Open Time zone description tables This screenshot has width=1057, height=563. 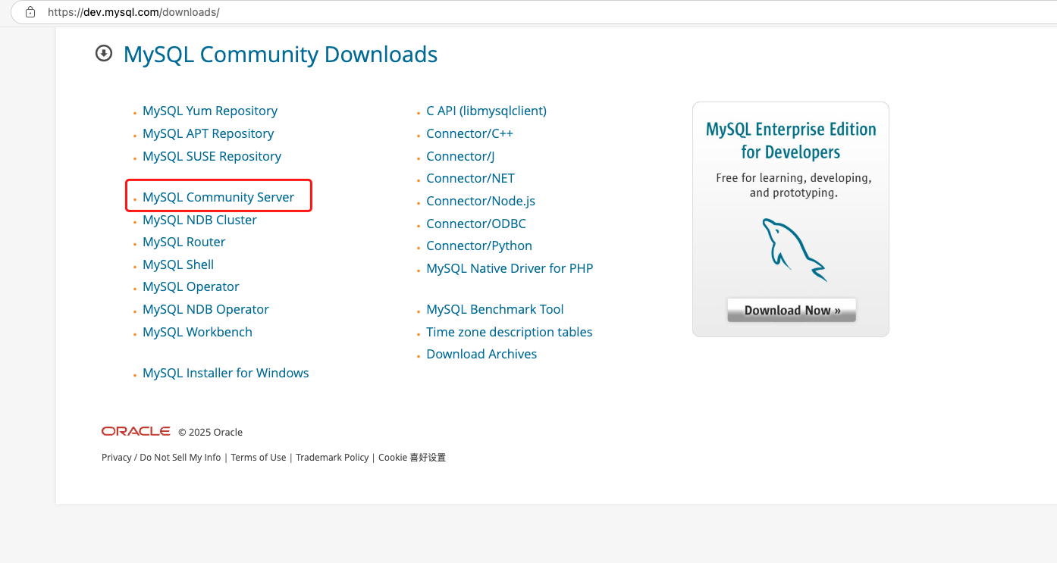coord(510,332)
